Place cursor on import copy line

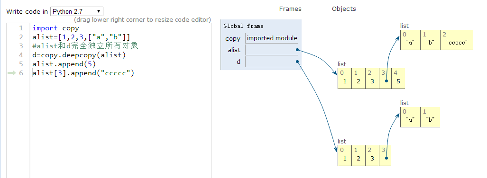click(55, 28)
